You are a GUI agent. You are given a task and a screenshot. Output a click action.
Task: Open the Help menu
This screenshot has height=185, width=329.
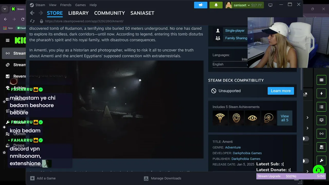tap(93, 5)
